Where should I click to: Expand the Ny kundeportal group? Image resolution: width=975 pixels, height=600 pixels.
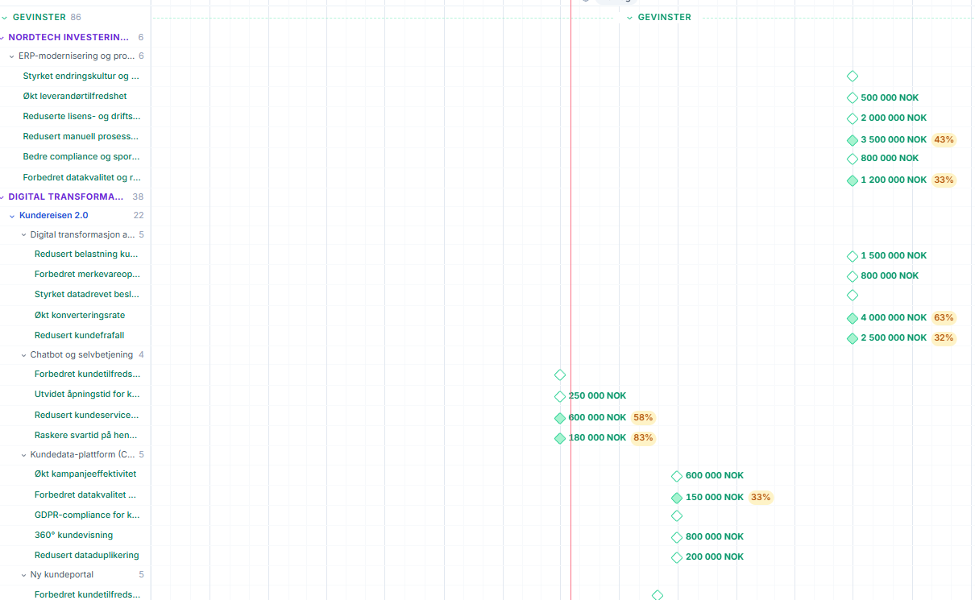tap(23, 575)
